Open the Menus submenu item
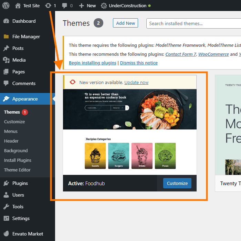This screenshot has height=241, width=241. pyautogui.click(x=11, y=132)
